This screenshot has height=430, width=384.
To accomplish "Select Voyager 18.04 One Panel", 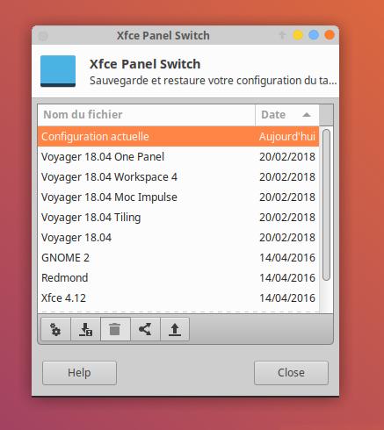I will coord(178,157).
